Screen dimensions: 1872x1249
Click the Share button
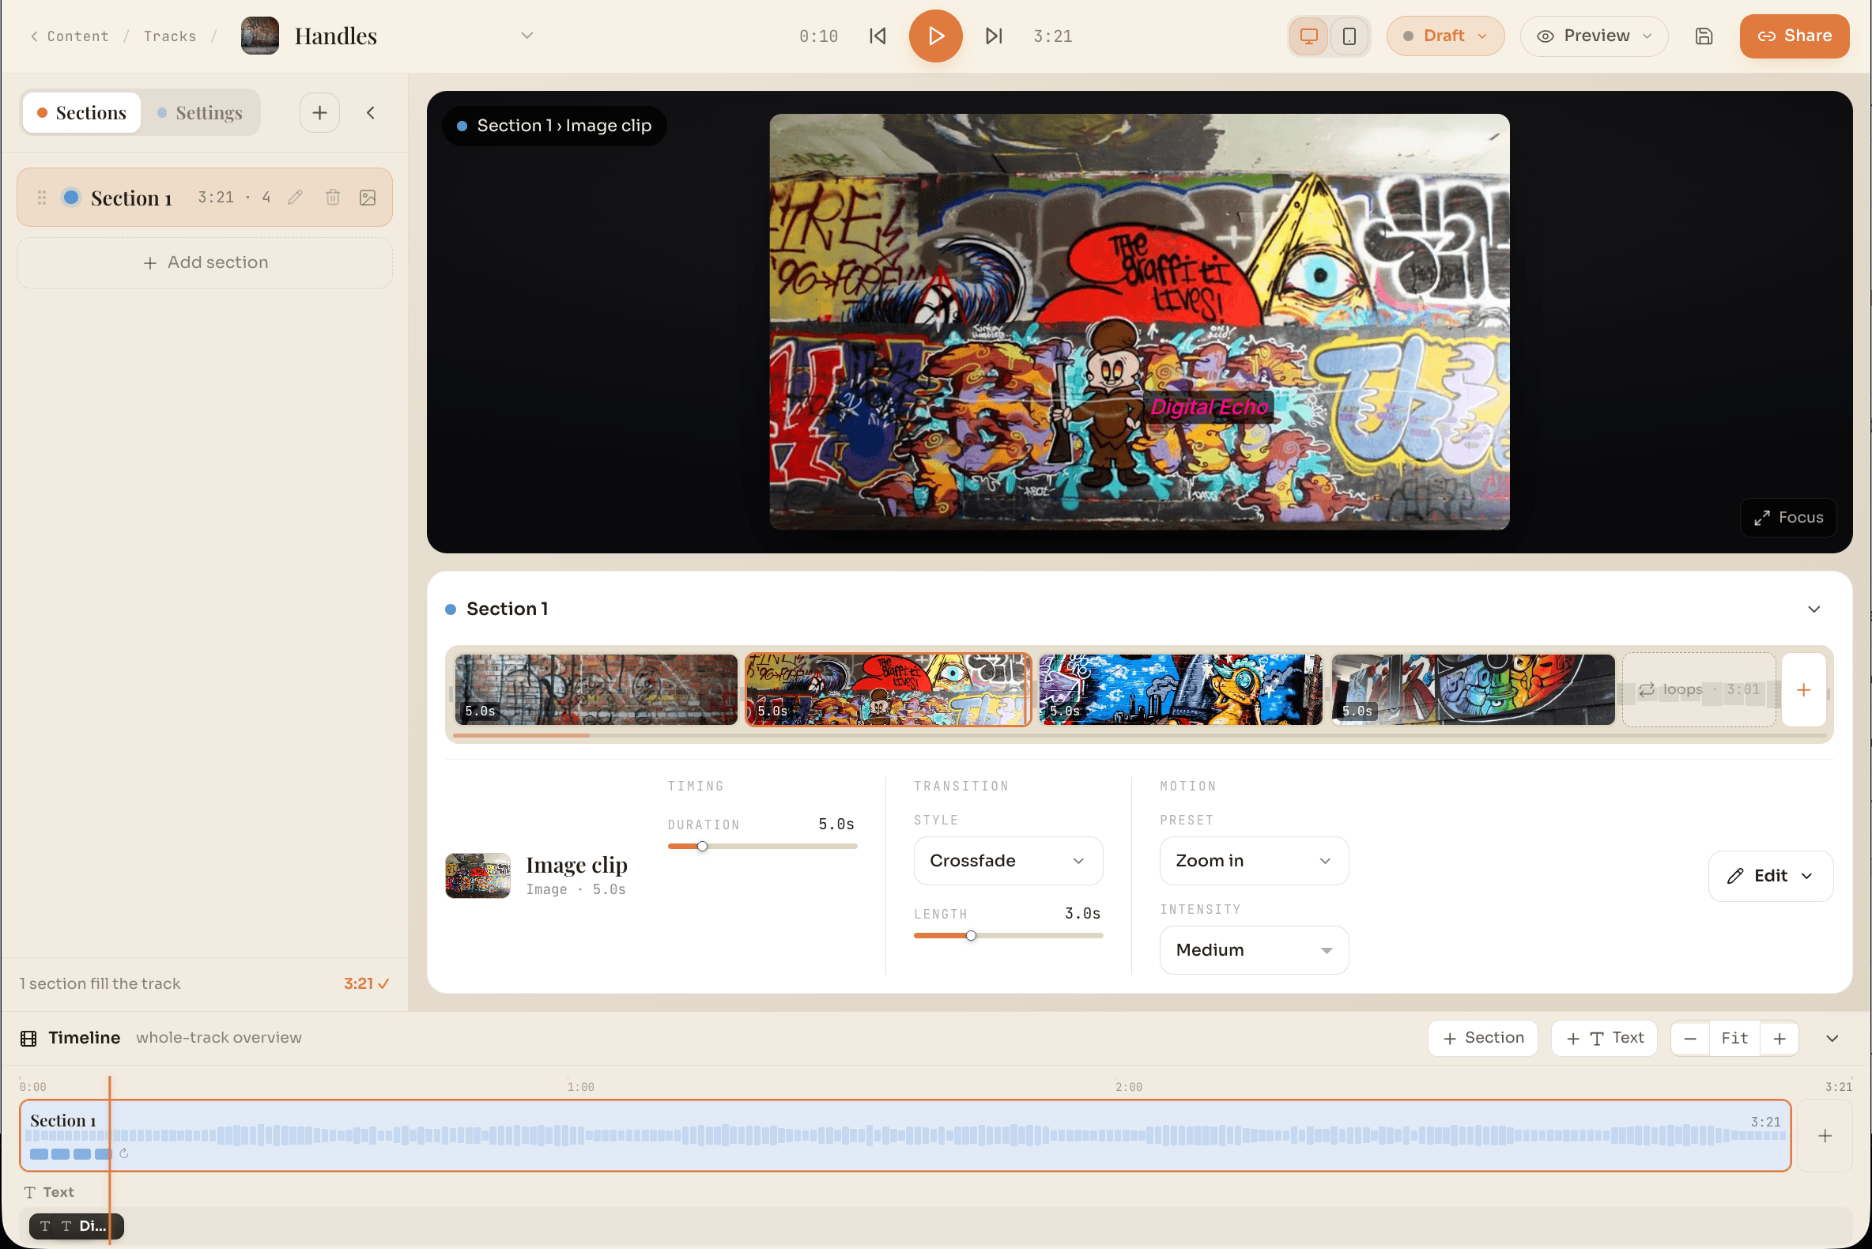coord(1794,36)
